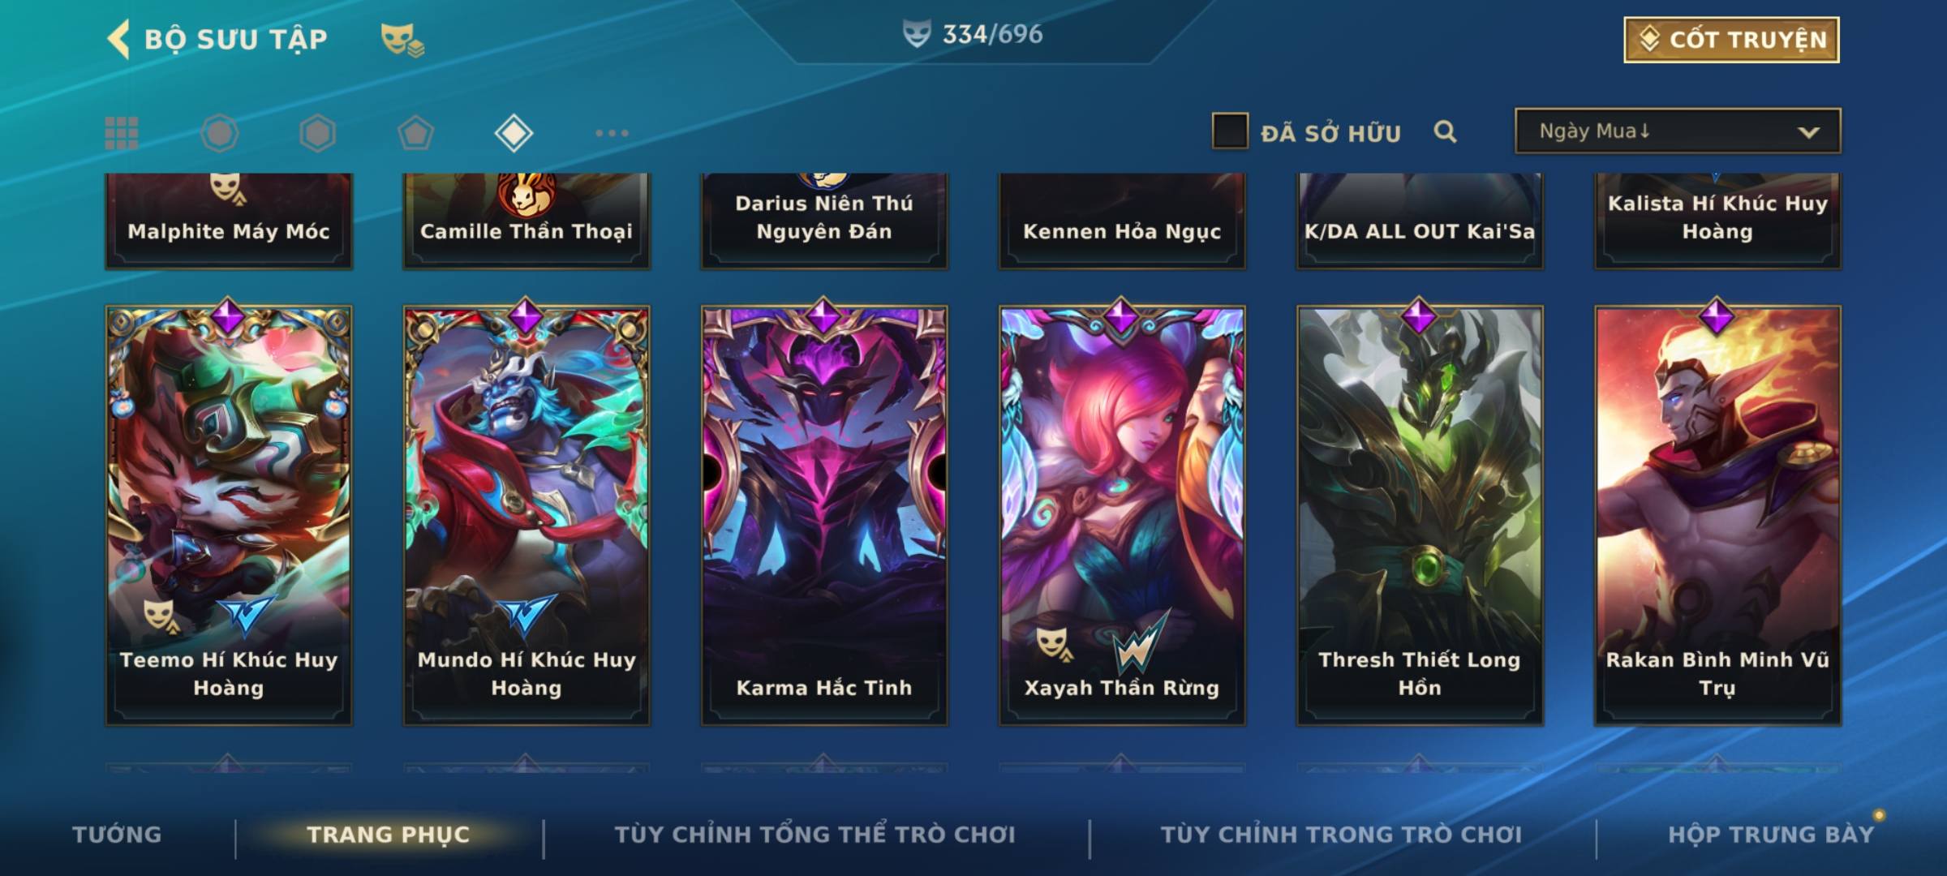Open the golden mask collection icon
The width and height of the screenshot is (1947, 876).
point(402,39)
